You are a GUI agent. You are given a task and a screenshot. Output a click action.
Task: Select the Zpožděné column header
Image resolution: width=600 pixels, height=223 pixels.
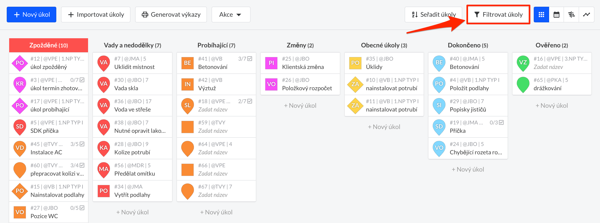[48, 45]
